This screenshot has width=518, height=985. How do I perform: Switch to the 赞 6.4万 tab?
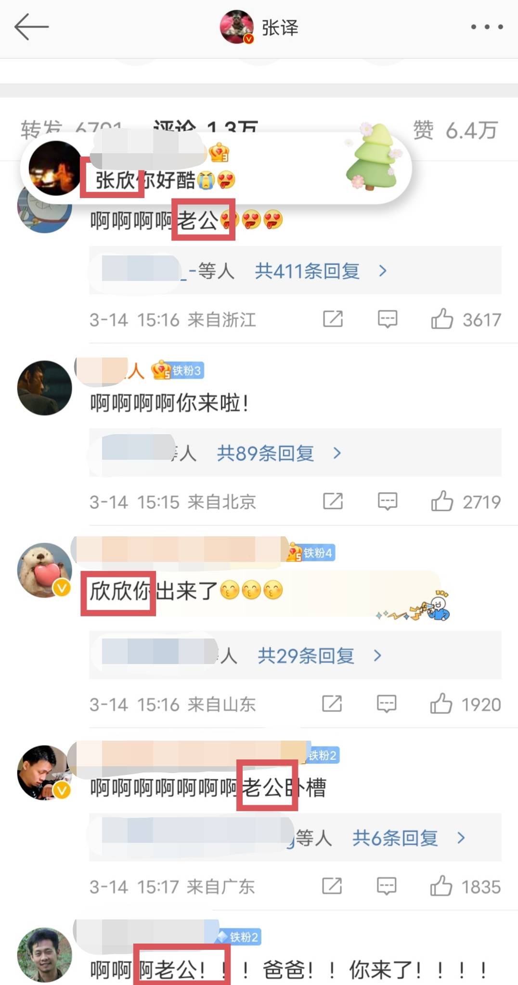[x=455, y=130]
